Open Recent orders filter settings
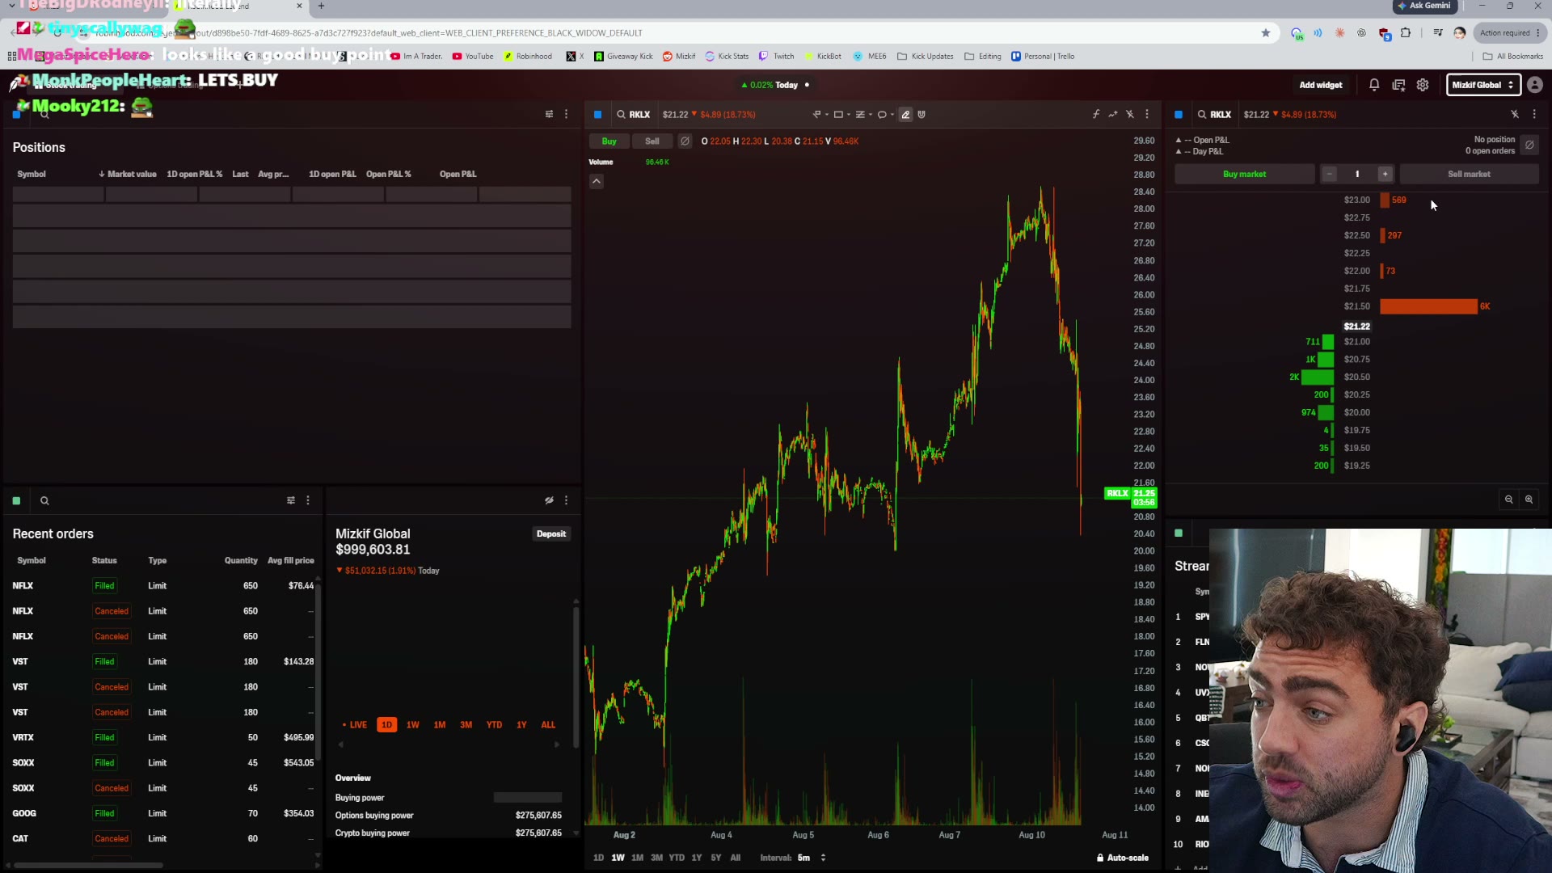Screen dimensions: 1552x873 click(291, 501)
